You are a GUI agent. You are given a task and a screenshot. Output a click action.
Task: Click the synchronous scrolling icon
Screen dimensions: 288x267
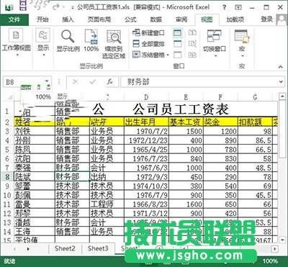click(192, 44)
